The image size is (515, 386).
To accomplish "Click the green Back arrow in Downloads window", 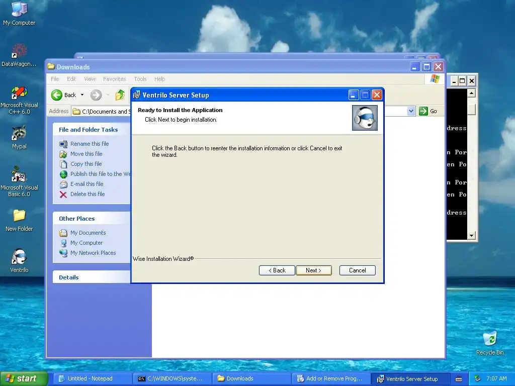I will (56, 95).
